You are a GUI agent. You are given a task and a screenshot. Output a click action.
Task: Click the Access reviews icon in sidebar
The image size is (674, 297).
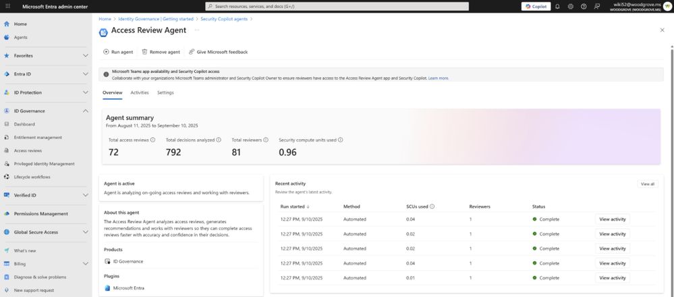coord(7,151)
